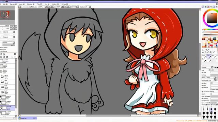Open the View menu
The height and width of the screenshot is (122, 218).
click(47, 4)
